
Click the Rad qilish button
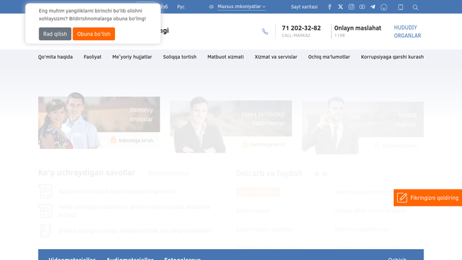click(55, 34)
